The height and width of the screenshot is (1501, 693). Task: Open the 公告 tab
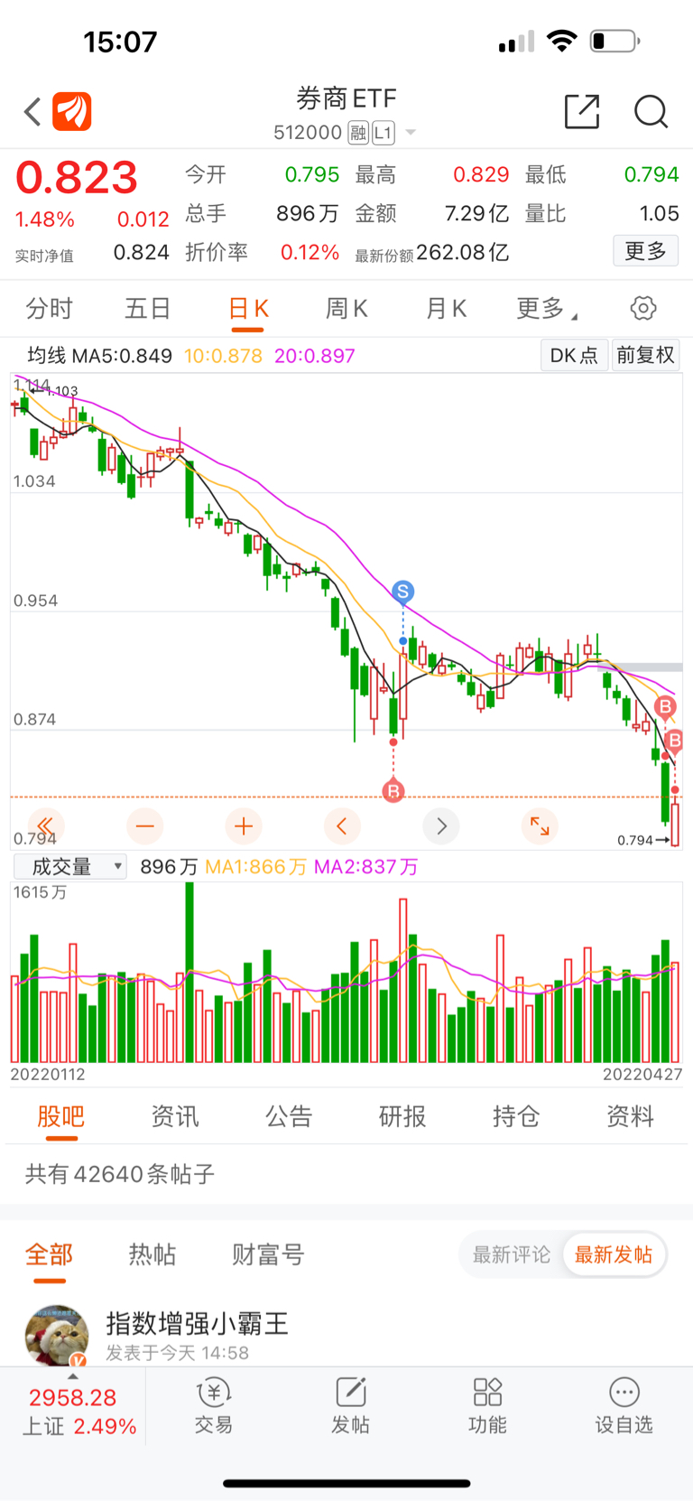(x=289, y=1116)
